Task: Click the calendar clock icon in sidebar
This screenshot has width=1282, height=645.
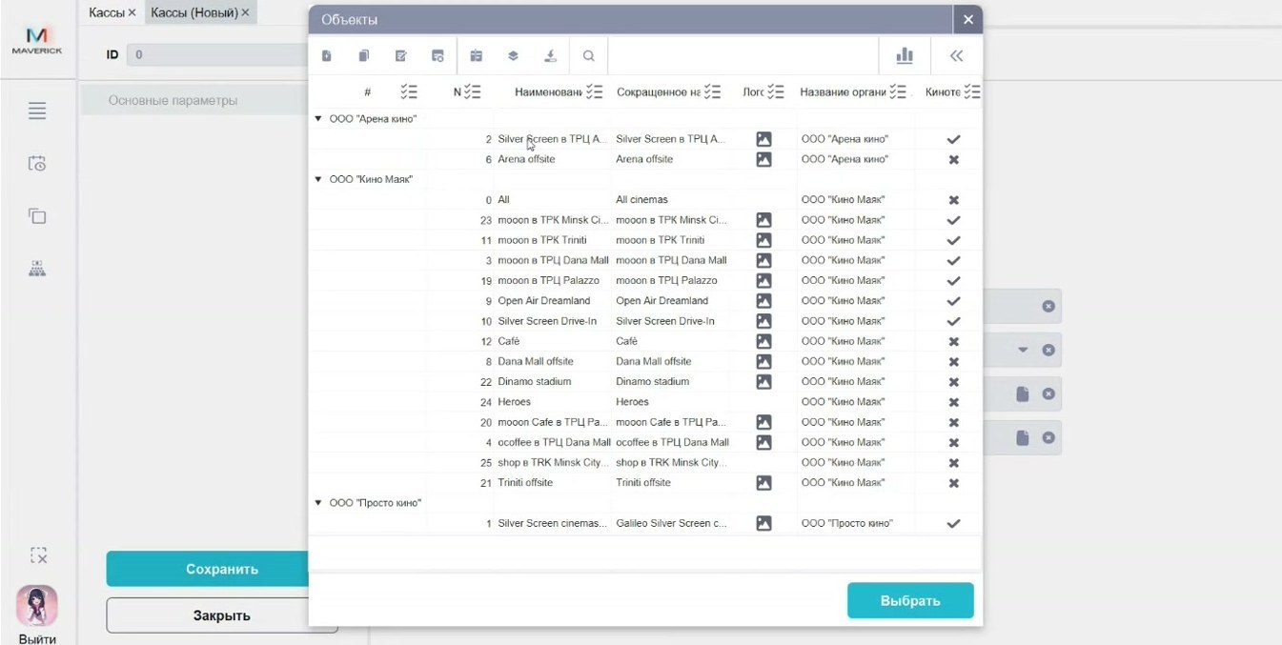Action: (x=37, y=164)
